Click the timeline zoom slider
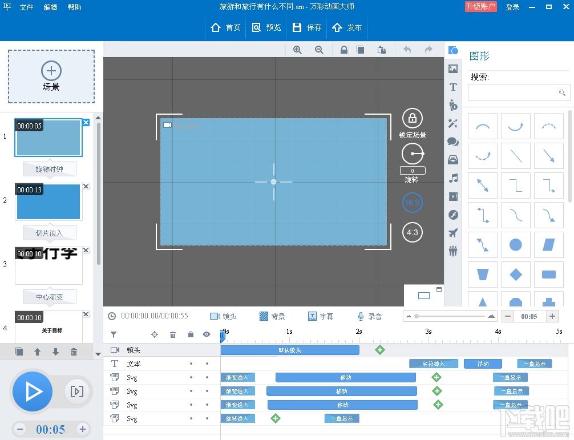Viewport: 574px width, 440px height. click(x=450, y=316)
